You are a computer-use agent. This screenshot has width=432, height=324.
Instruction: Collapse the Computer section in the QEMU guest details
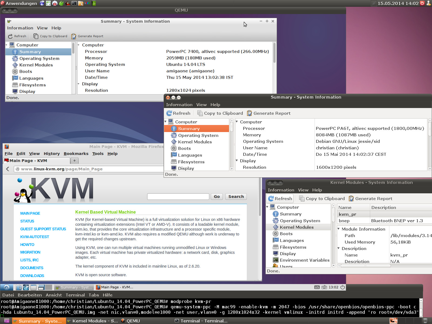(79, 45)
